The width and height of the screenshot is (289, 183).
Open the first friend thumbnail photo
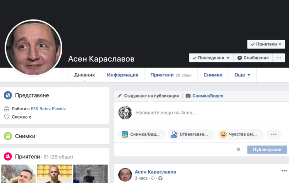click(x=18, y=174)
